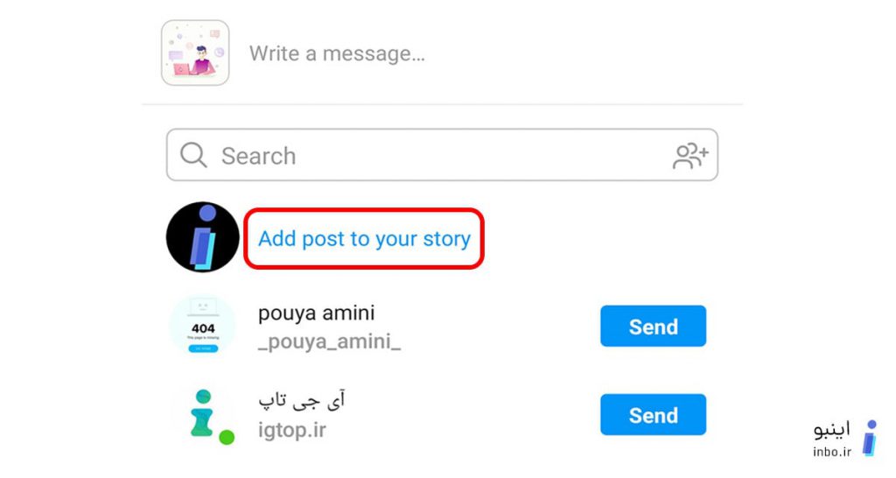Click the post preview thumbnail image
This screenshot has height=478, width=896.
pyautogui.click(x=195, y=53)
